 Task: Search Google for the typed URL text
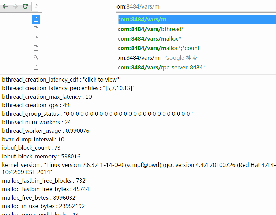[157, 58]
